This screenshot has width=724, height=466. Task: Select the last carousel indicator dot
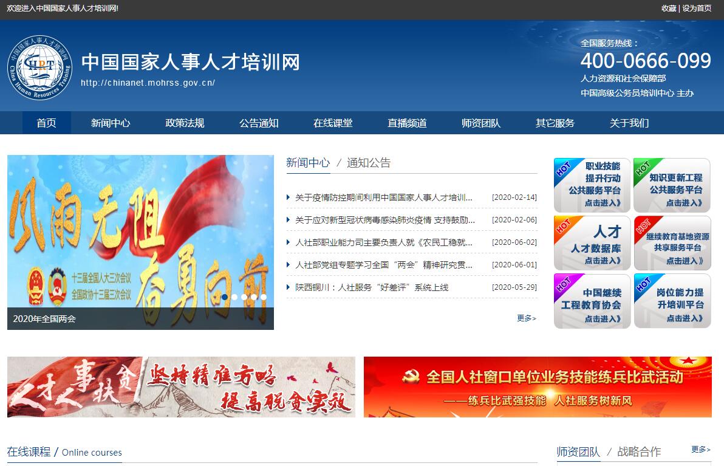pos(264,297)
